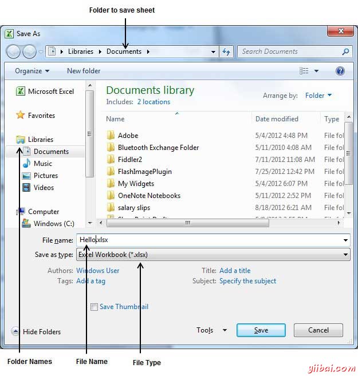Select Microsoft Excel in navigation pane
The image size is (358, 376).
point(50,92)
